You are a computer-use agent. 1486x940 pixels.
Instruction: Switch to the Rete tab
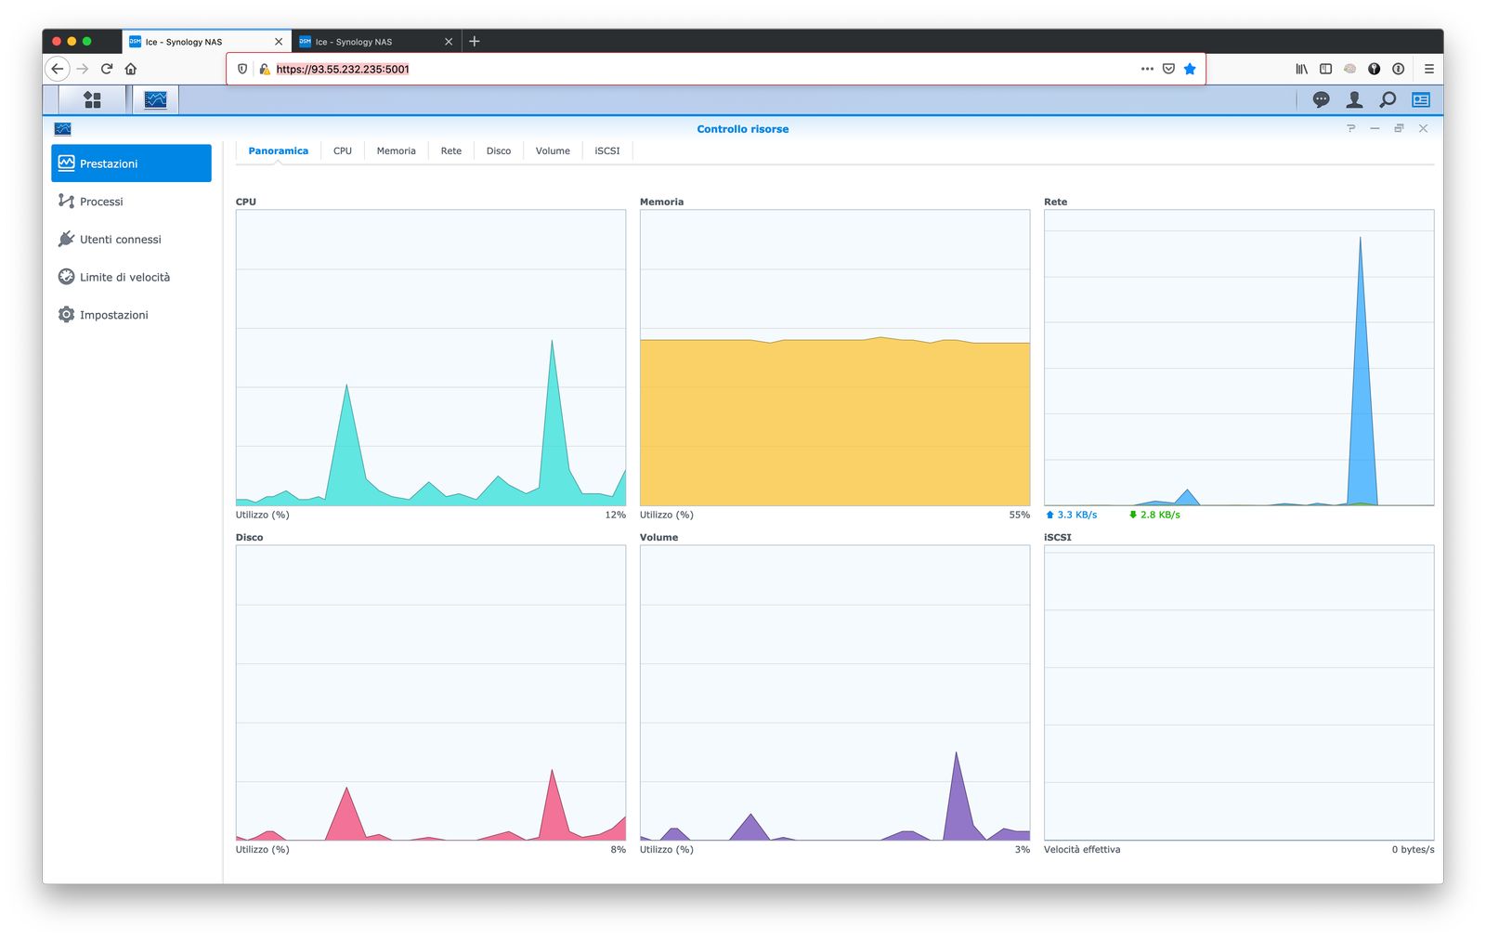[x=451, y=150]
